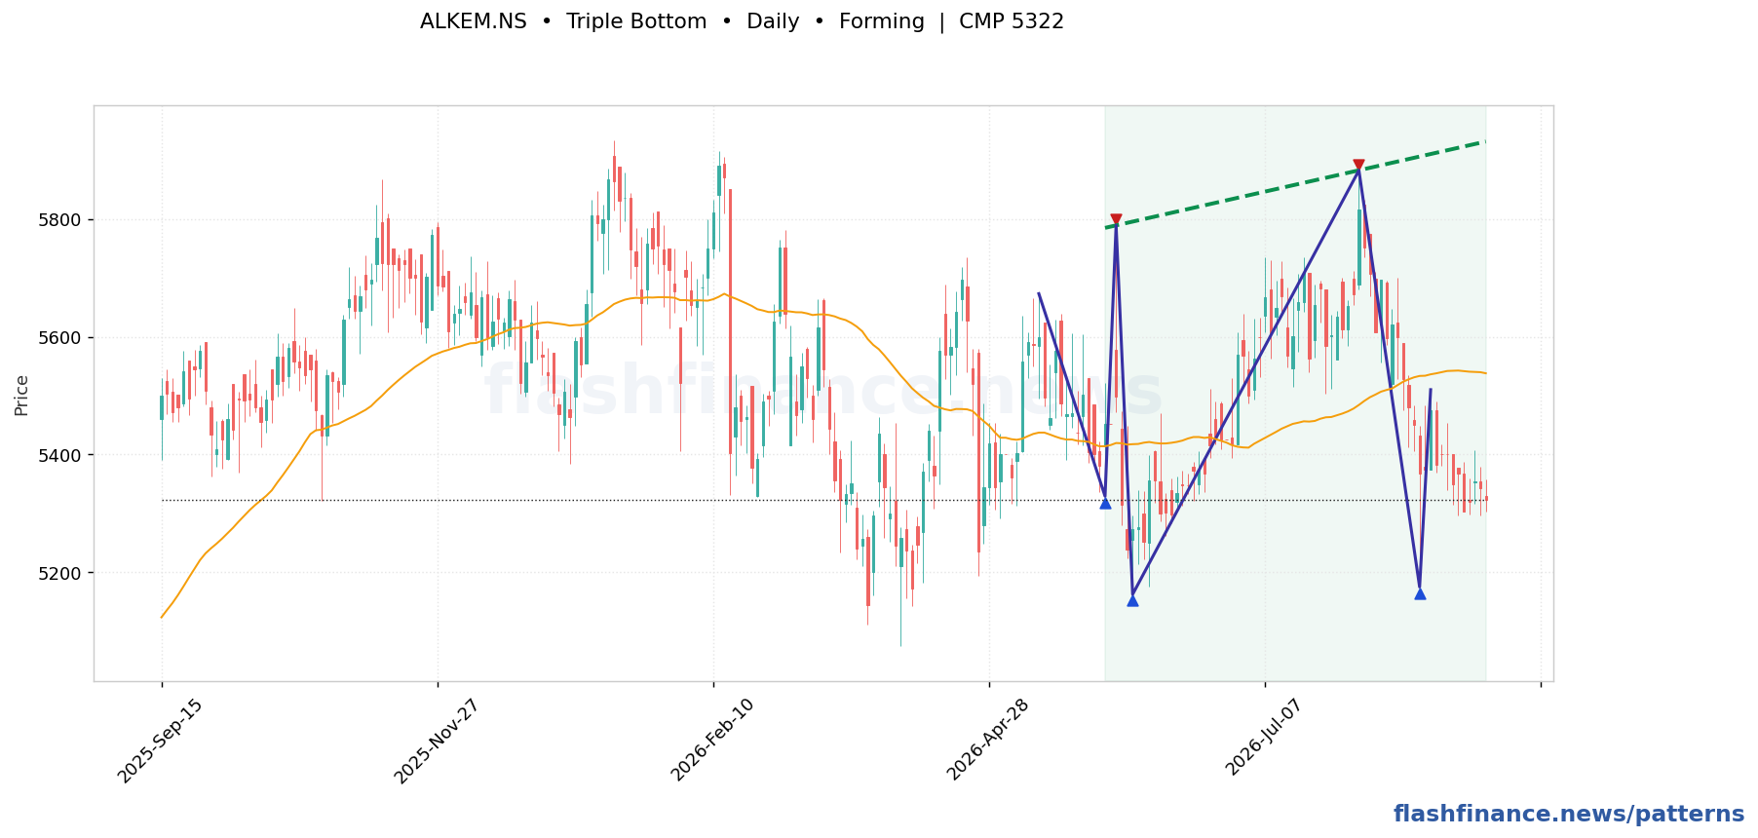The height and width of the screenshot is (838, 1758).
Task: Click the 5600 price axis label
Action: click(x=61, y=338)
